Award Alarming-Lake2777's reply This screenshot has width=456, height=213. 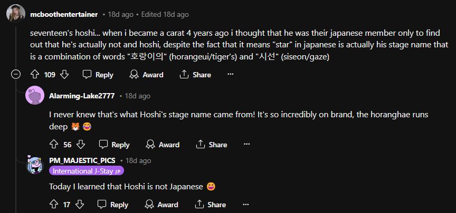coord(163,144)
